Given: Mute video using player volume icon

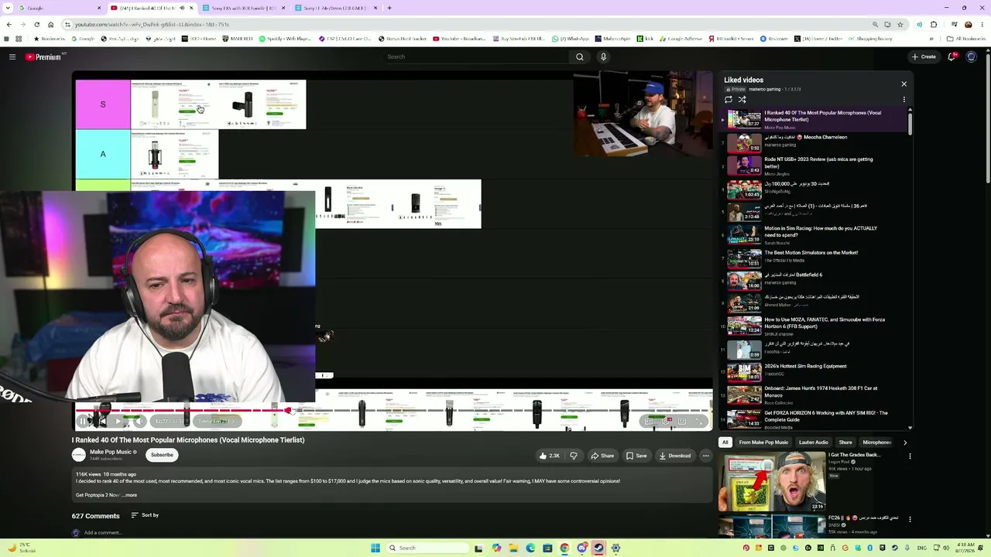Looking at the screenshot, I should click(x=139, y=421).
